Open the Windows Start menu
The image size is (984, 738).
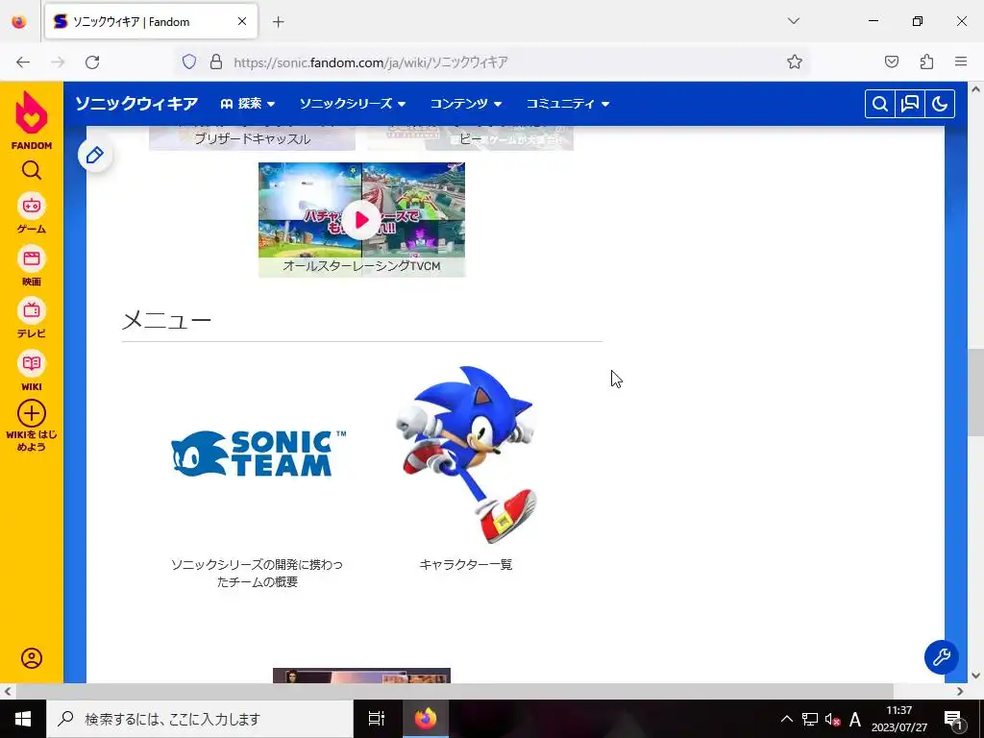click(23, 719)
